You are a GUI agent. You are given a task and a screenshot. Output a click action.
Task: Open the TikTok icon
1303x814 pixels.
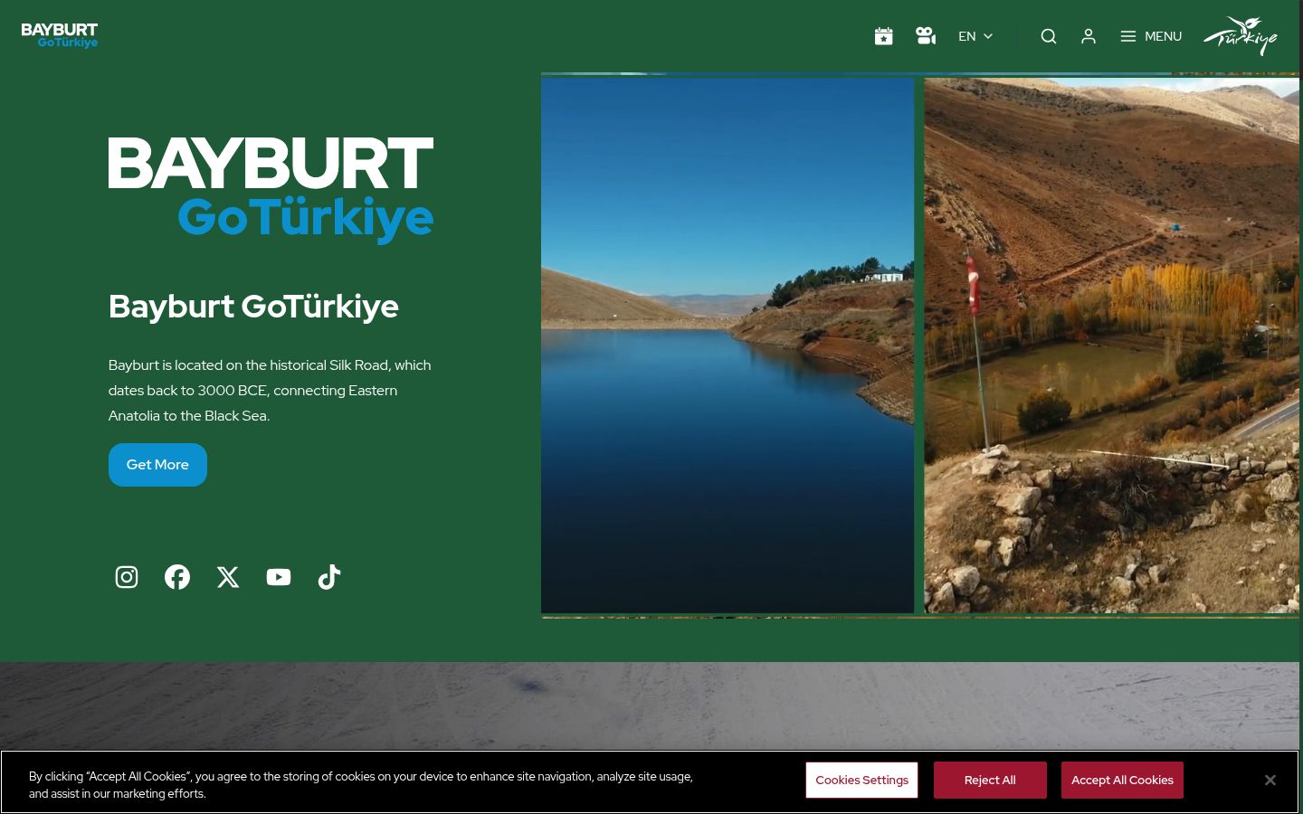[329, 577]
